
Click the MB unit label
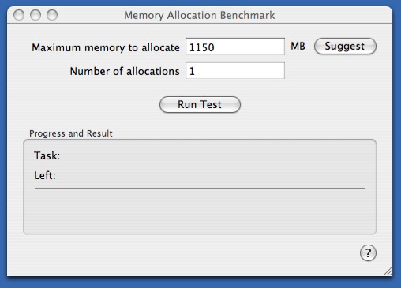click(x=298, y=47)
